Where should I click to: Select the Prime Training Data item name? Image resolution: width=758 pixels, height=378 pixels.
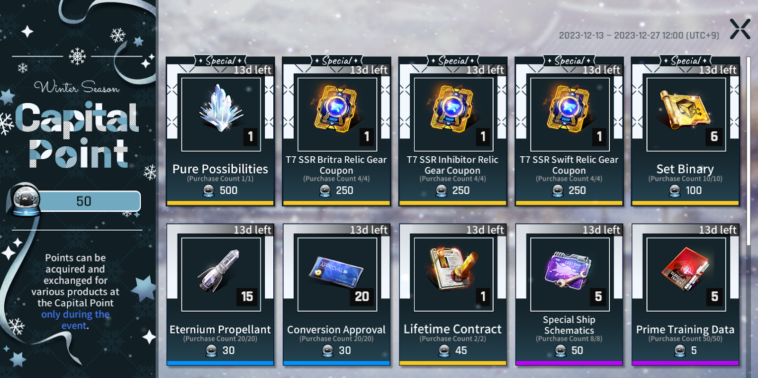click(x=685, y=329)
